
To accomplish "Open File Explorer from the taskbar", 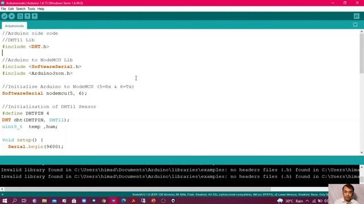I will coord(44,201).
